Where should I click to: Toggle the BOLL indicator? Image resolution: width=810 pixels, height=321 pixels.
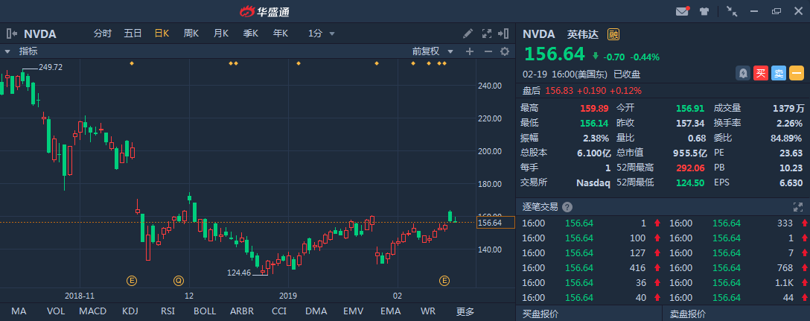(x=205, y=311)
